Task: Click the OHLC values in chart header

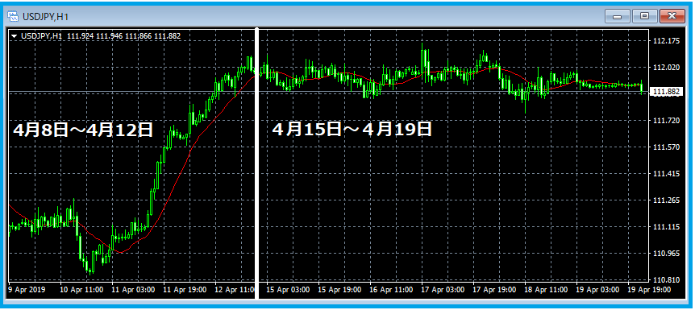Action: pos(123,36)
